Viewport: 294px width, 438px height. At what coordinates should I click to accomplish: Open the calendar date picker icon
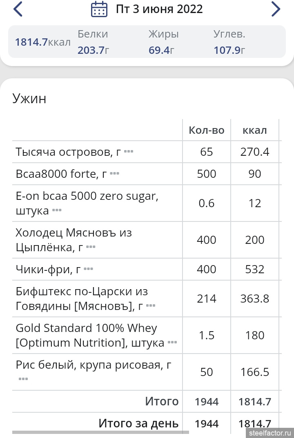coord(99,9)
